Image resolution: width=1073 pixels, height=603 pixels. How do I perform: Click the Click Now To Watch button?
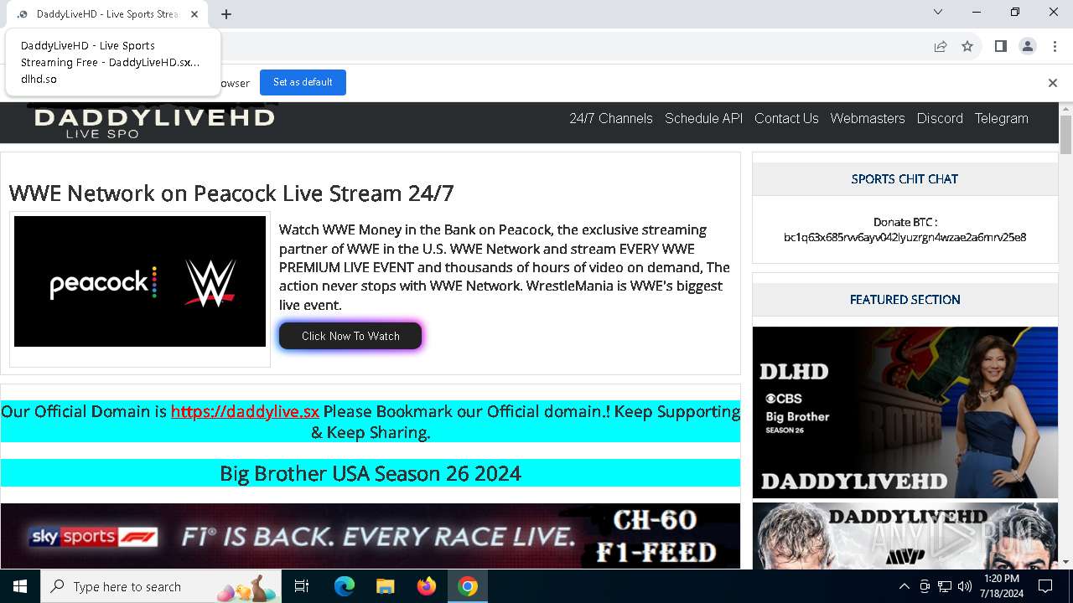tap(350, 336)
